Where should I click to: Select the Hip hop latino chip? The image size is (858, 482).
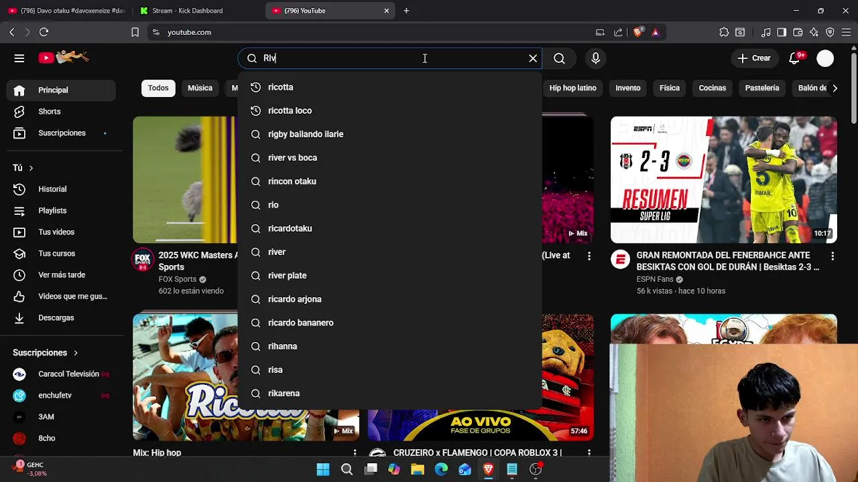click(x=572, y=88)
